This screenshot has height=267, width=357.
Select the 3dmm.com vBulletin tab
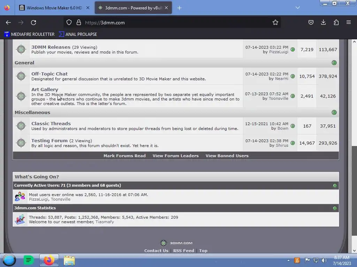pyautogui.click(x=134, y=8)
